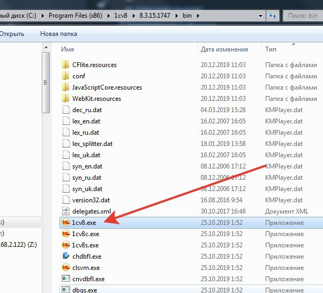Select the clsvm.exe file name
Viewport: 323px width, 293px height.
click(x=86, y=268)
